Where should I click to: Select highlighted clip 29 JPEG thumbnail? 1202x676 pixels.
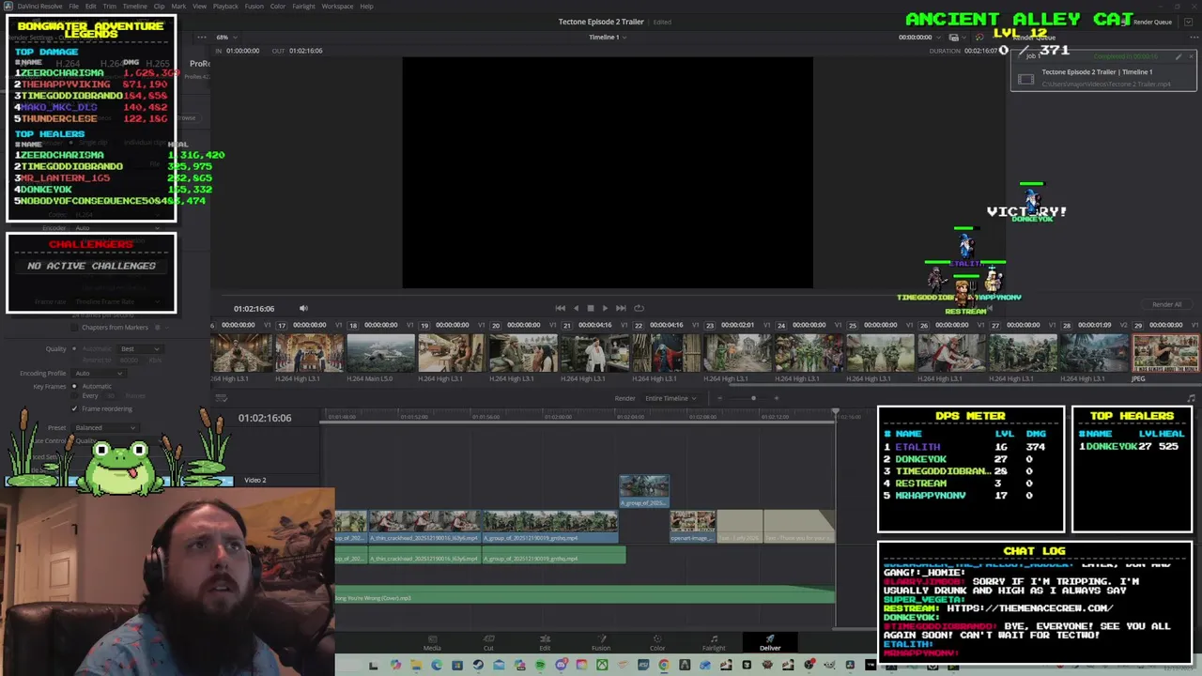click(1165, 353)
